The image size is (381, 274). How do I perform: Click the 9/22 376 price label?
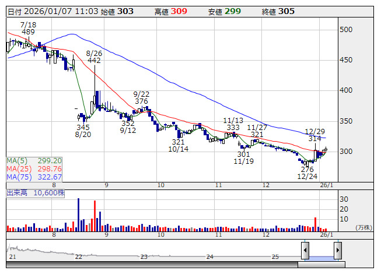[141, 97]
